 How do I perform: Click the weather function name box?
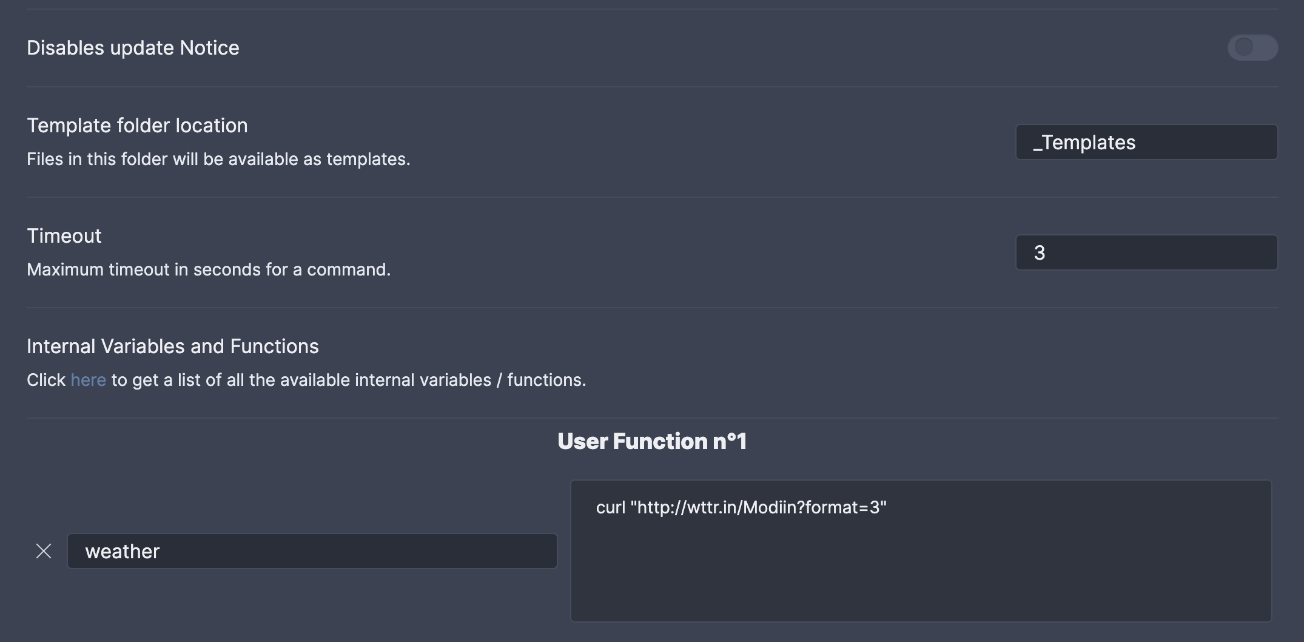pos(311,551)
